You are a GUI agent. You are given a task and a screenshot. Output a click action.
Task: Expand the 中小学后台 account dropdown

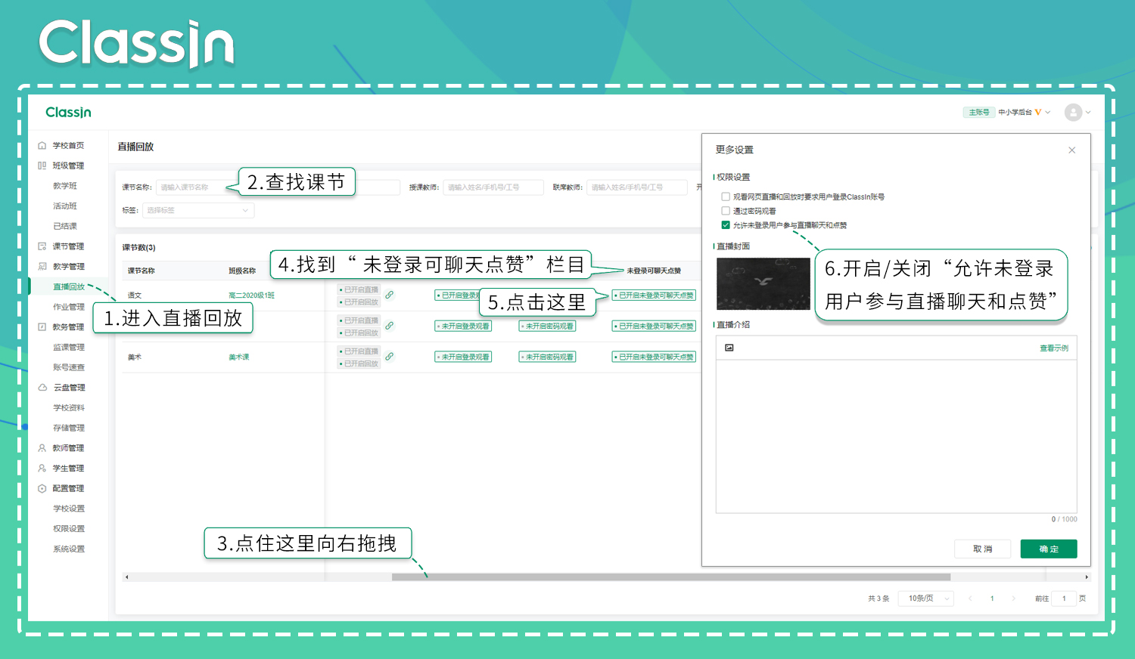[x=1048, y=112]
